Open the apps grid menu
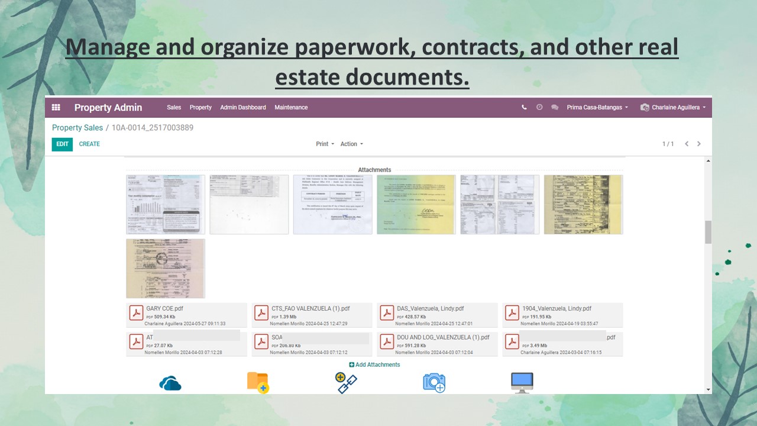 tap(56, 108)
